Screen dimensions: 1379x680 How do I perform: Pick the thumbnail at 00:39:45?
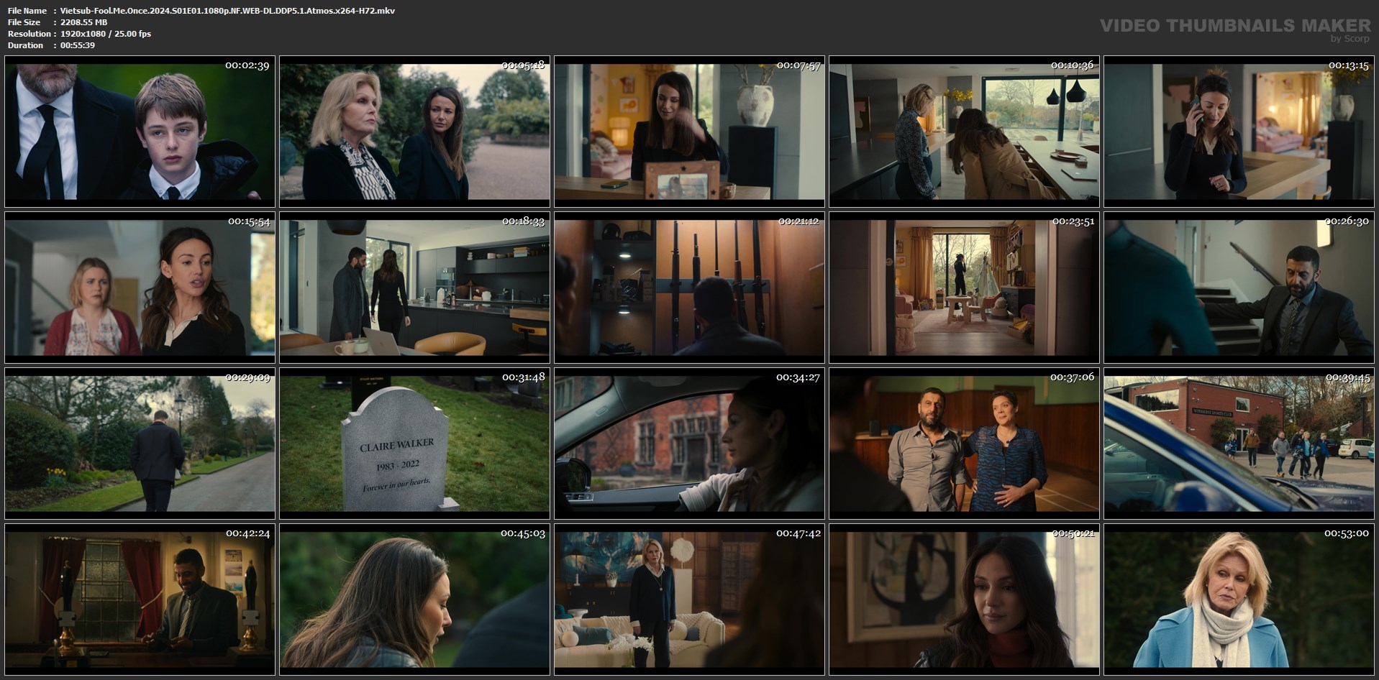click(x=1239, y=444)
